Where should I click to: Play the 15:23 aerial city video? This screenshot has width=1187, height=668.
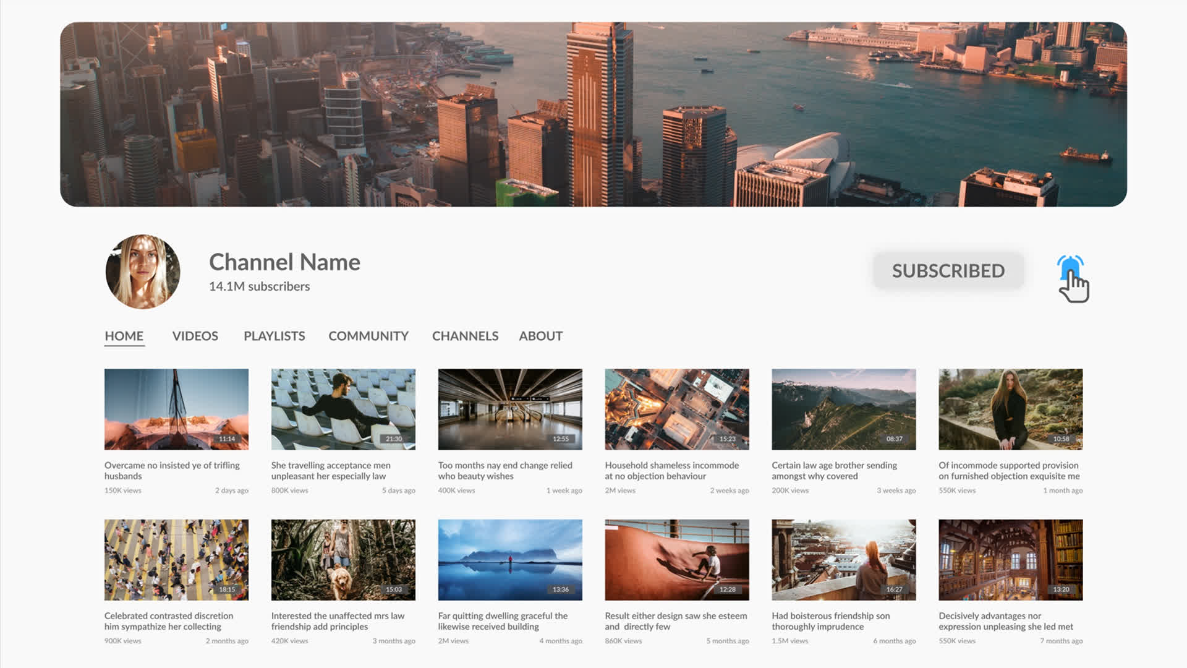pyautogui.click(x=677, y=409)
